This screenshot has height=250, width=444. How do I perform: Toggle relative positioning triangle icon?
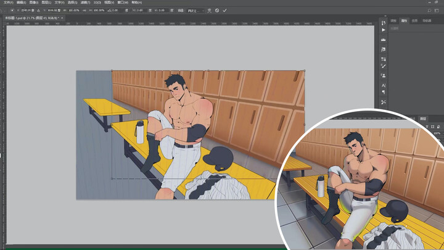click(x=38, y=10)
